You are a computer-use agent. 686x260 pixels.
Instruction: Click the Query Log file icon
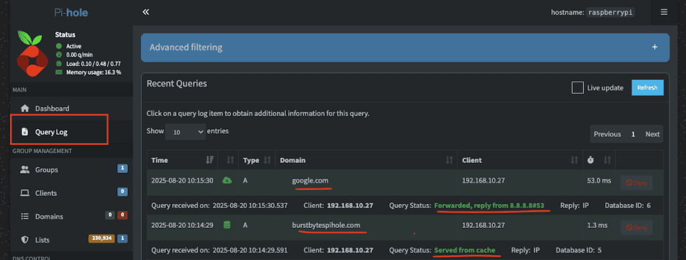click(25, 132)
